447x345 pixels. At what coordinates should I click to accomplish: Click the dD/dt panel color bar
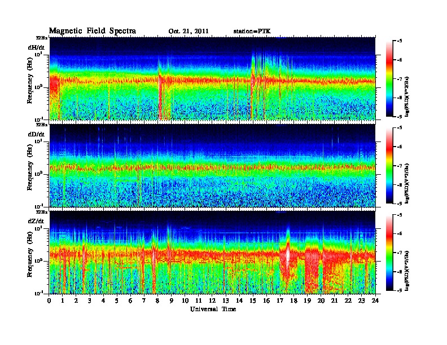point(389,165)
